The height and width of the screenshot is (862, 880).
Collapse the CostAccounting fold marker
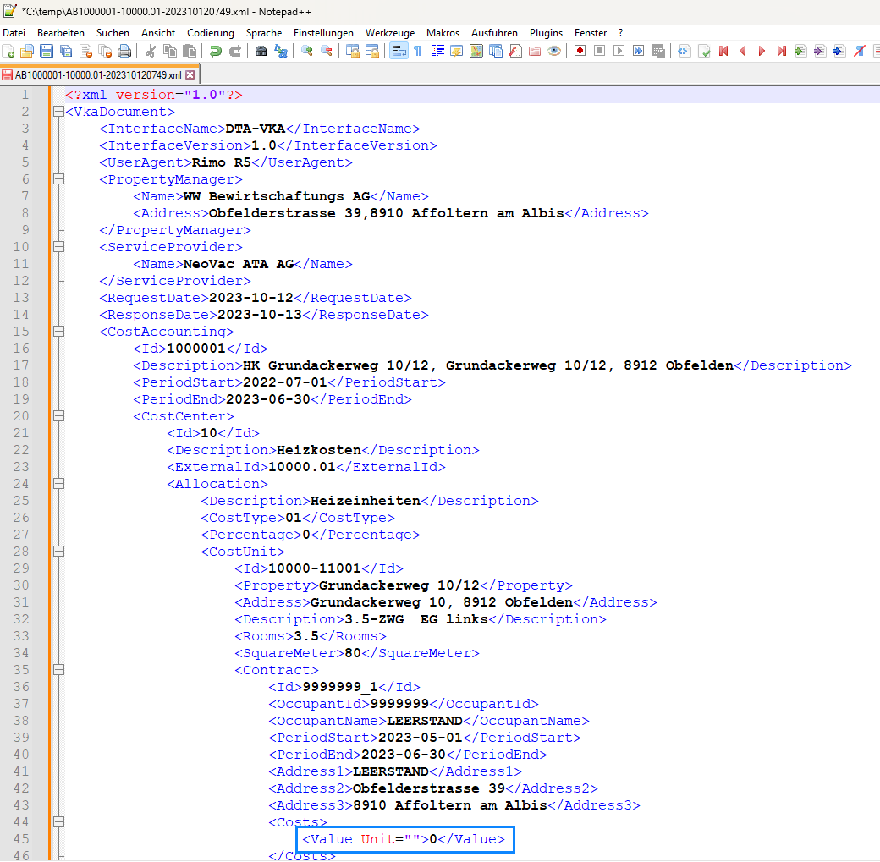(58, 332)
